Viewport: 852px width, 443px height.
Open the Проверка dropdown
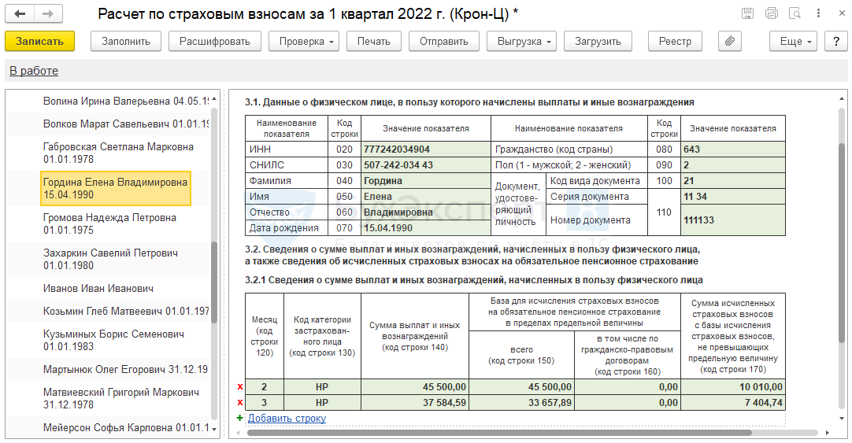(x=304, y=41)
